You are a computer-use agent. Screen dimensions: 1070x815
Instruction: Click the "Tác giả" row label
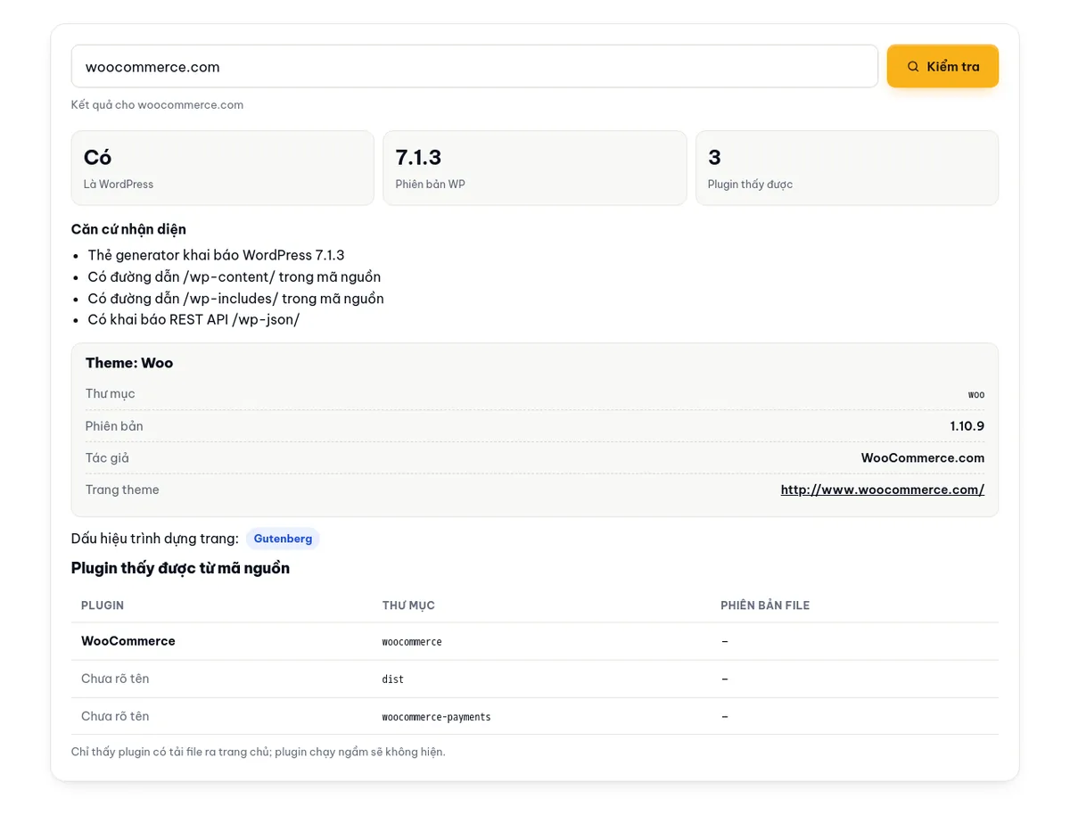[x=107, y=458]
